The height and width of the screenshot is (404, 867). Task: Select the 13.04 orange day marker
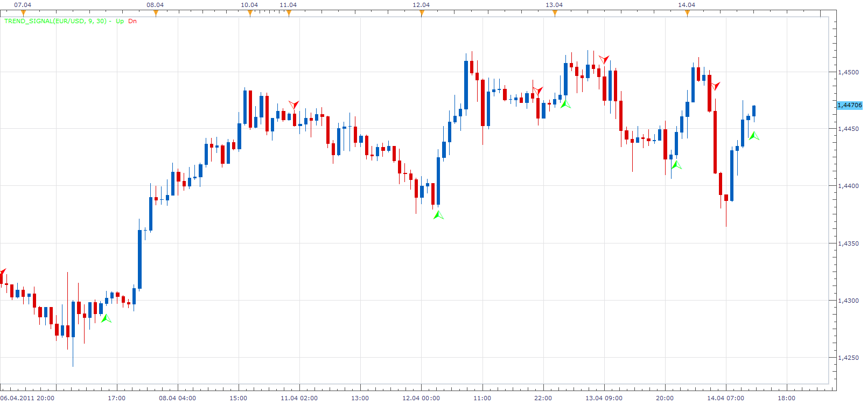(555, 13)
